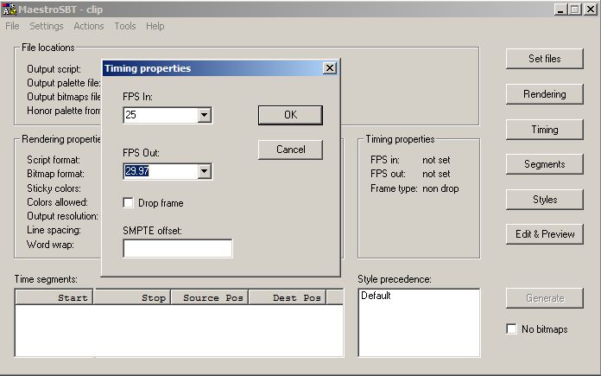Expand the FPS In dropdown

[x=205, y=115]
